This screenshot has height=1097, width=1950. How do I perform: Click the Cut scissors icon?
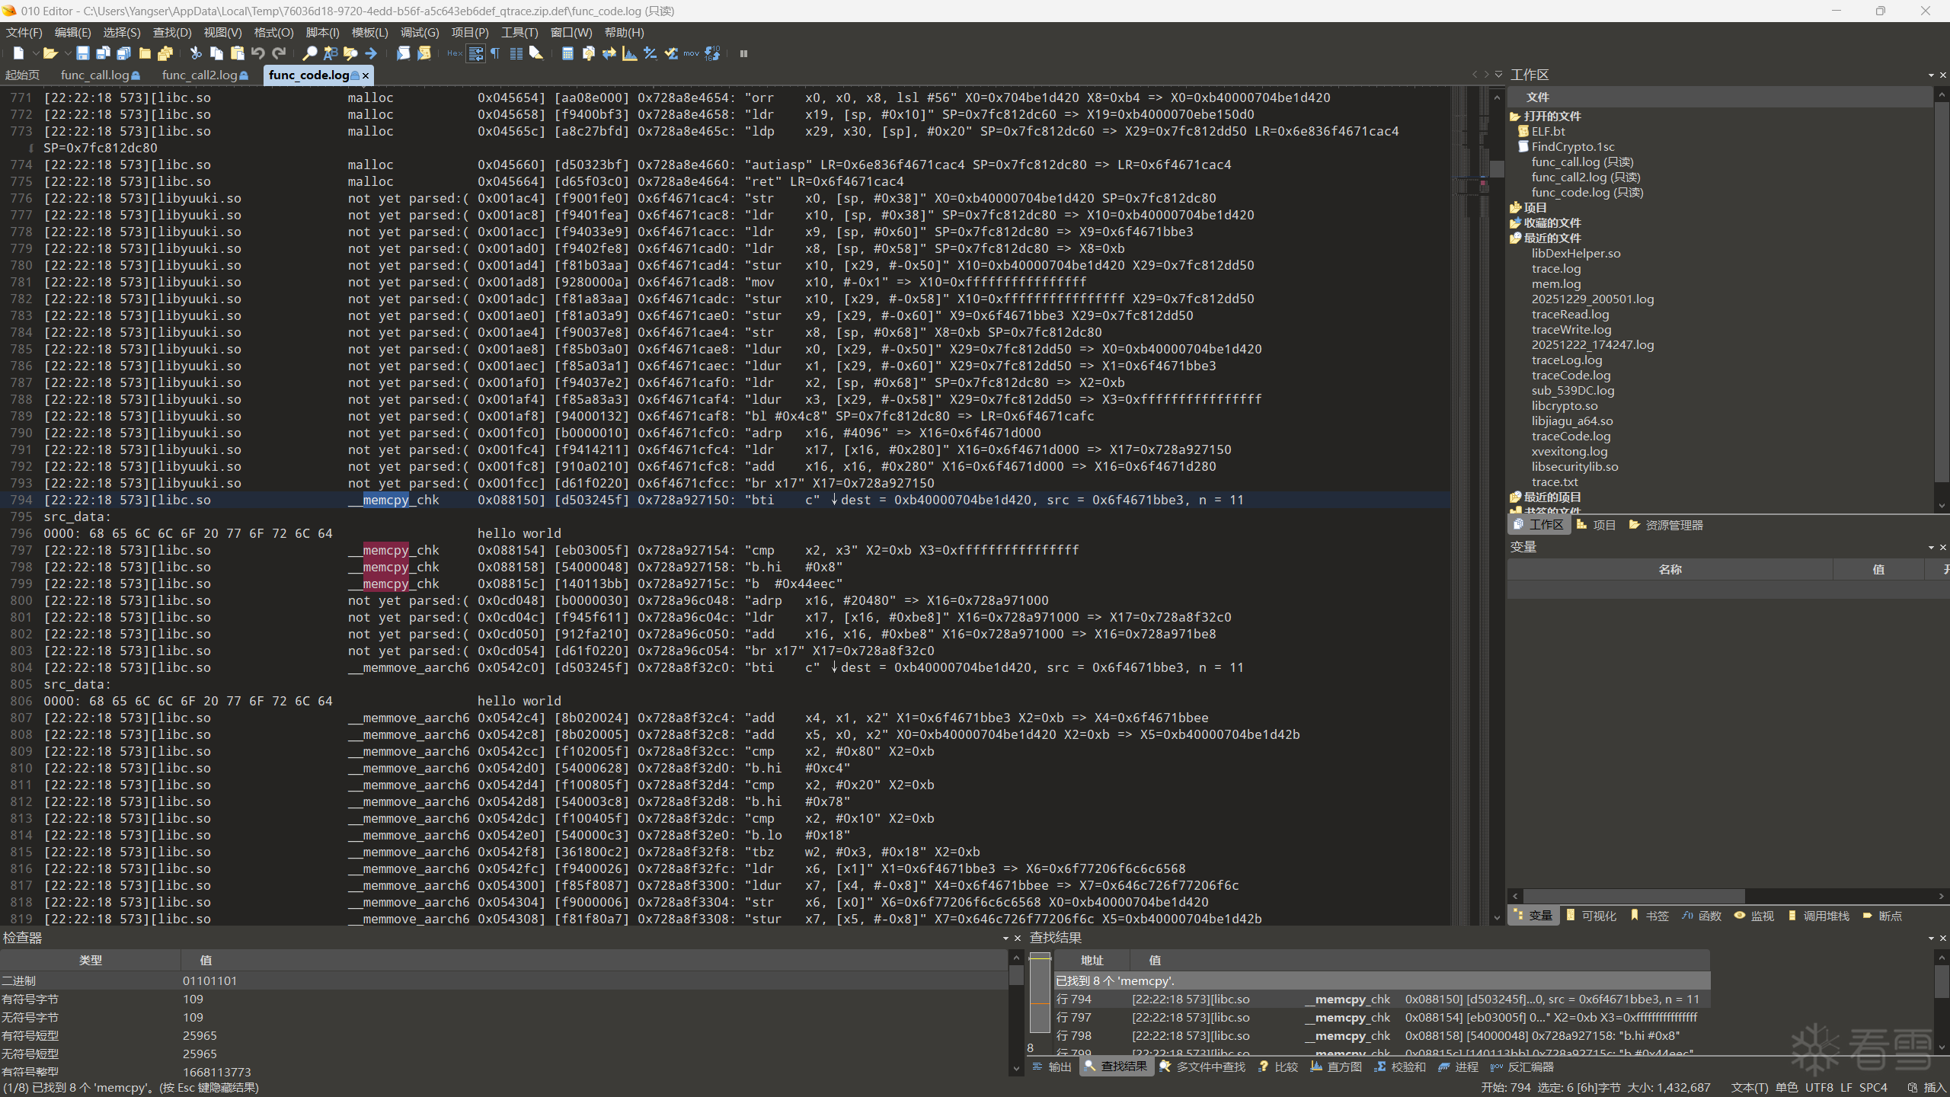196,53
